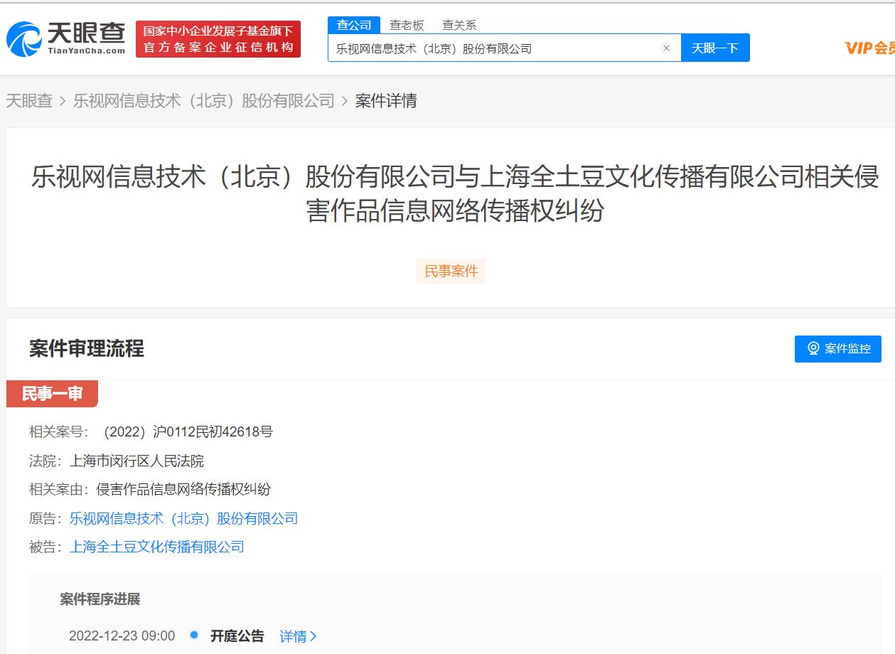Screen dimensions: 895x654
Task: Click the 案件程序进展 heading
Action: coord(100,599)
